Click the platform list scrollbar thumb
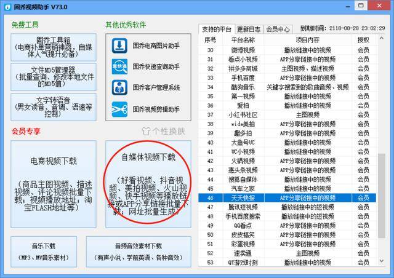Screen dimensions: 394x278 point(382,196)
